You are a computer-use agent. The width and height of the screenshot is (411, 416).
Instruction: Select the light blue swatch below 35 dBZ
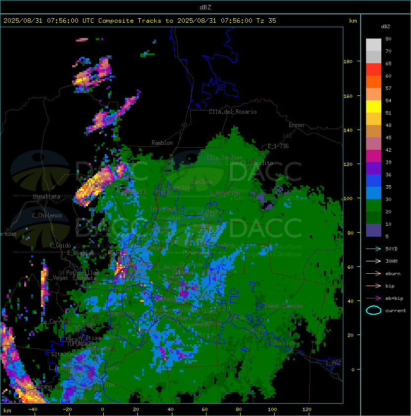pos(373,193)
